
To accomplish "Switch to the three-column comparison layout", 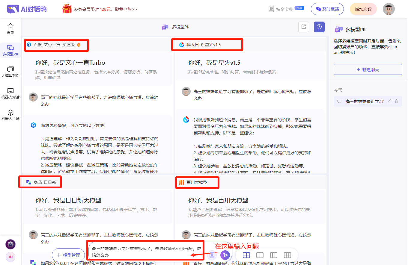I will [273, 255].
